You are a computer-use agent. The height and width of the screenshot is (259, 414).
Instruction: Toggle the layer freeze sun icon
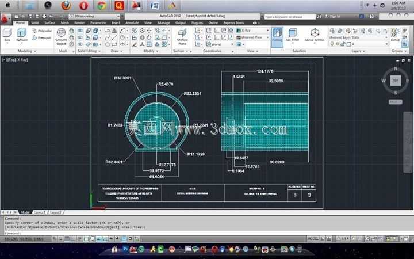(338, 44)
